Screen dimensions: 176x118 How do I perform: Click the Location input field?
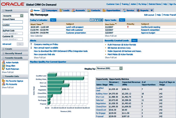(13, 28)
